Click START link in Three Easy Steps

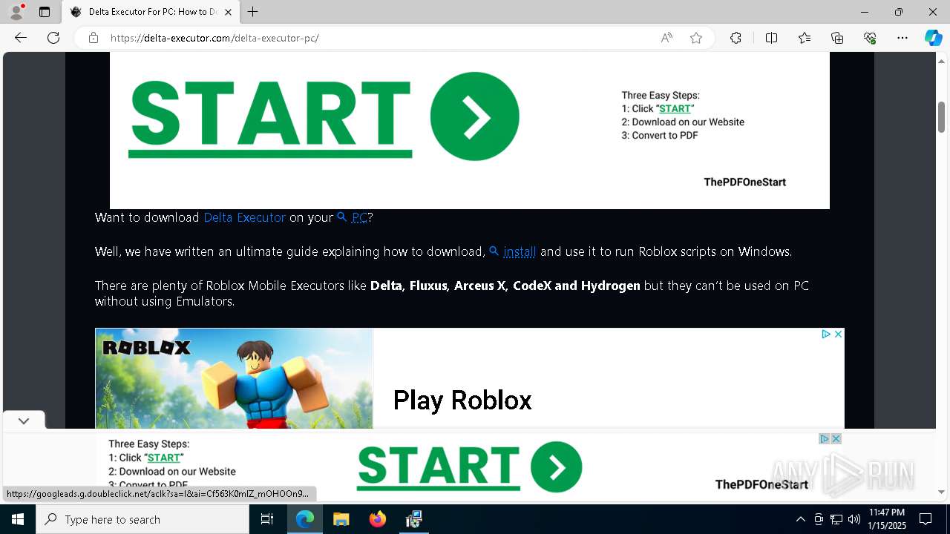(x=675, y=108)
